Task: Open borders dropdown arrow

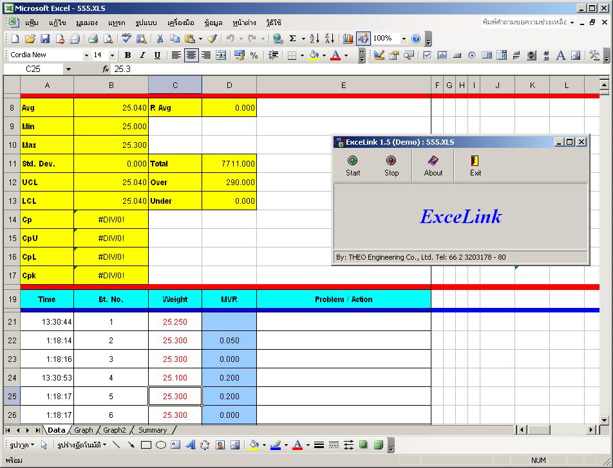Action: coord(302,55)
